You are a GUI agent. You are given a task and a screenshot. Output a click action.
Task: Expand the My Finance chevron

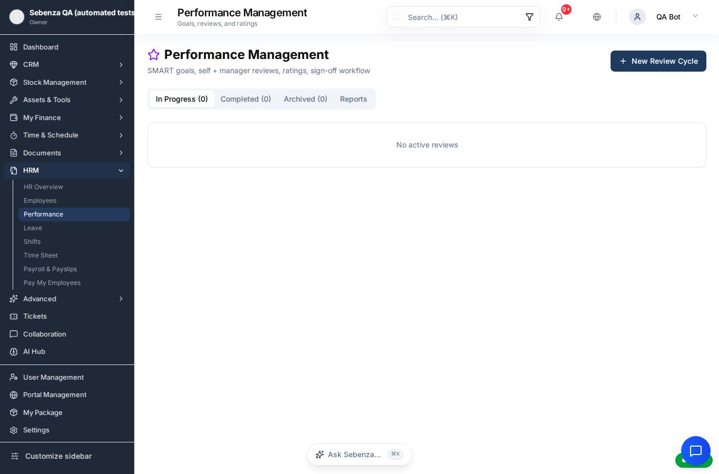point(121,117)
